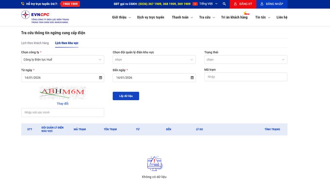Expand the Chọn công ty dropdown

click(63, 60)
